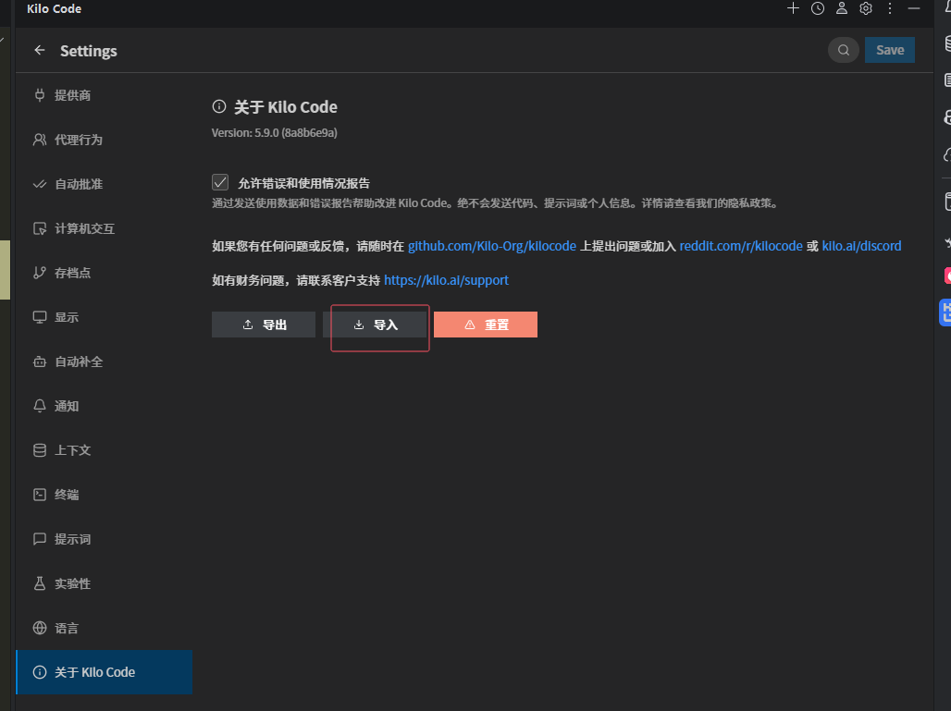
Task: Open task history via the clock icon
Action: click(x=817, y=8)
